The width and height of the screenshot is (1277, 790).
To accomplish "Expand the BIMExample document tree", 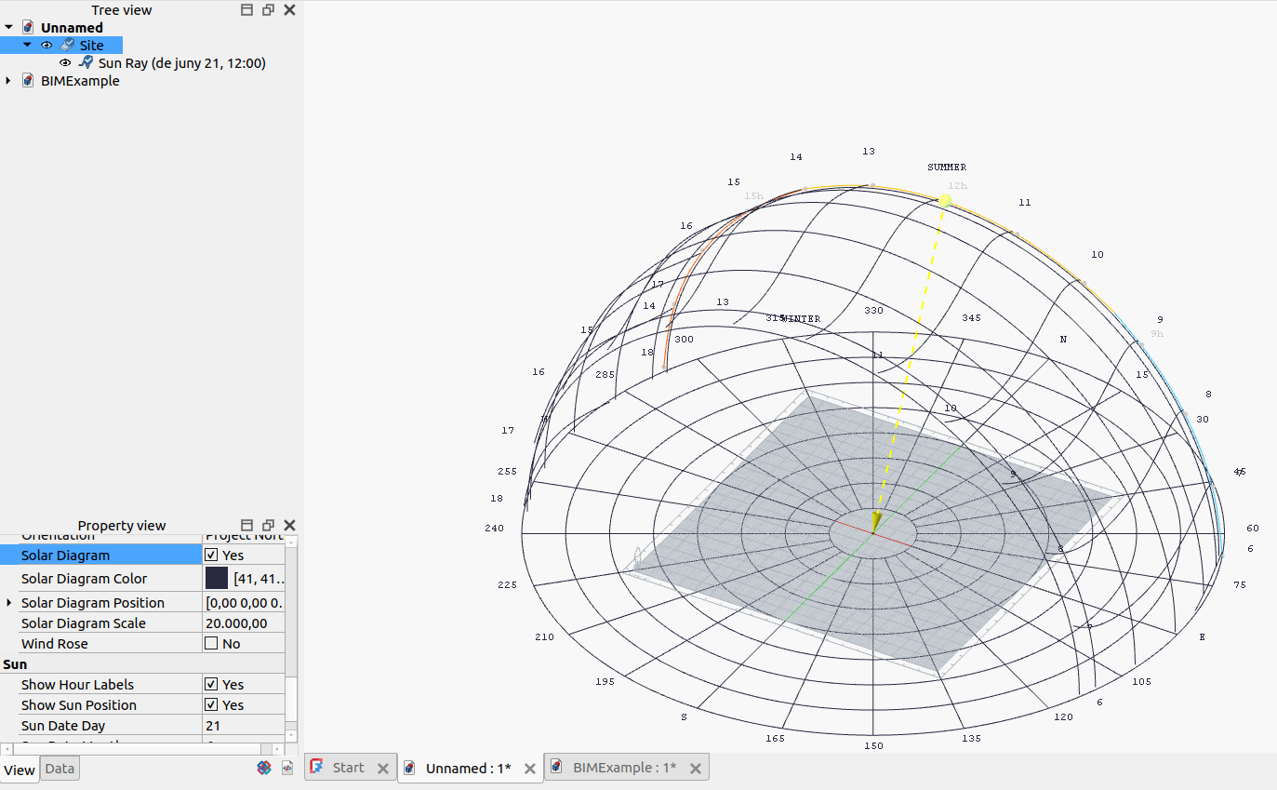I will [x=8, y=81].
